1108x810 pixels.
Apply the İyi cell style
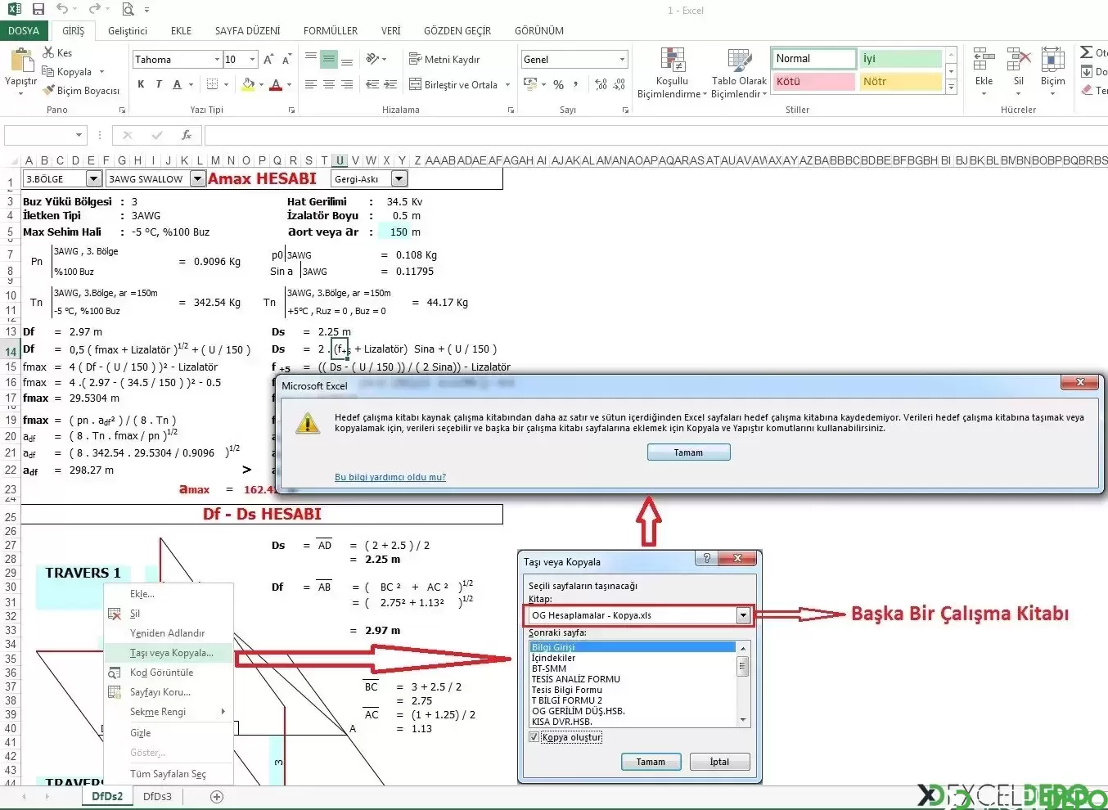[x=900, y=58]
